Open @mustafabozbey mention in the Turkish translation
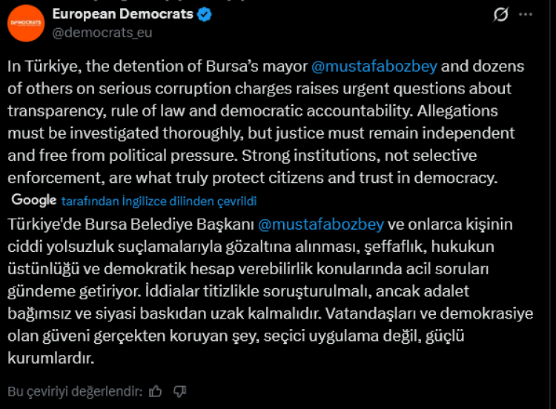 [320, 224]
